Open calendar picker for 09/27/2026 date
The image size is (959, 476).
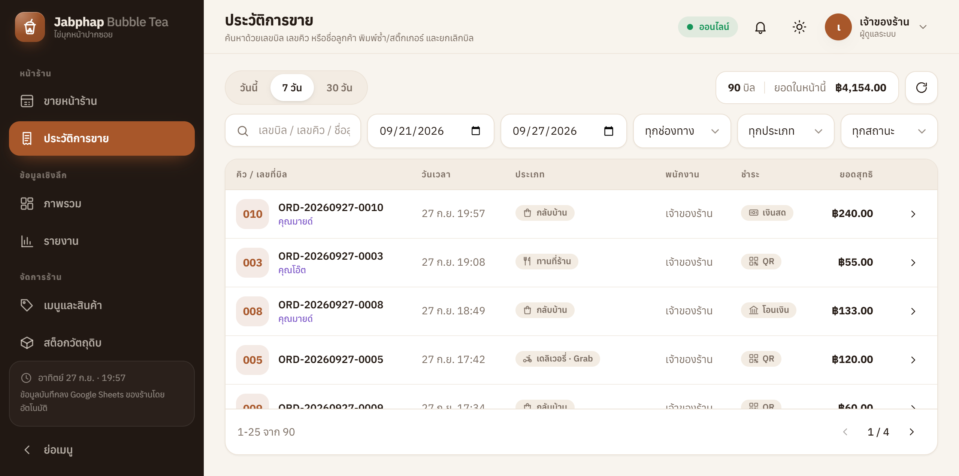click(609, 131)
